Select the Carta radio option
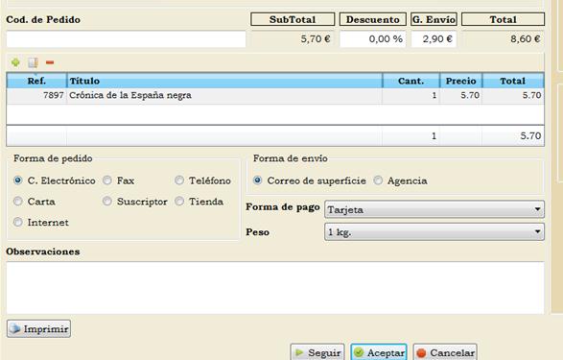 point(17,202)
